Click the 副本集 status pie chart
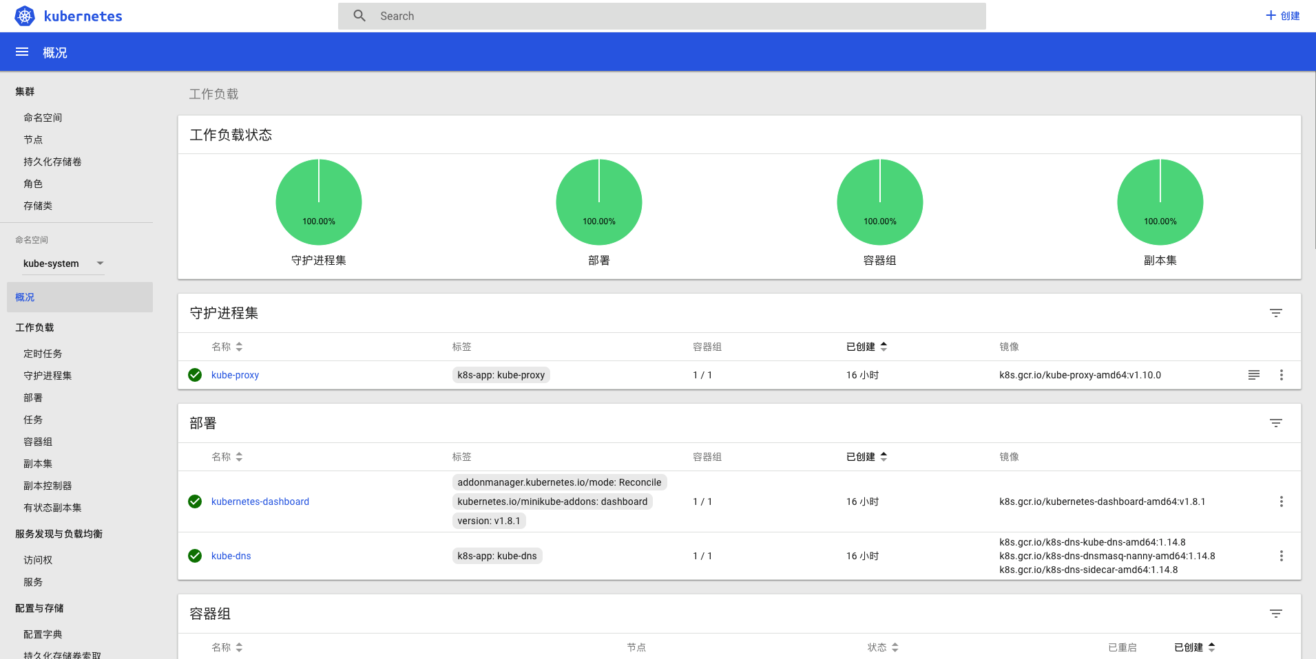The height and width of the screenshot is (659, 1316). coord(1160,202)
